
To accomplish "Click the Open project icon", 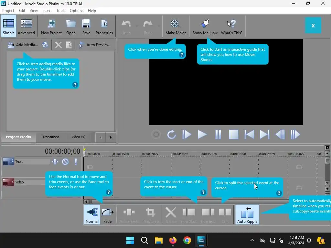I will [x=71, y=26].
